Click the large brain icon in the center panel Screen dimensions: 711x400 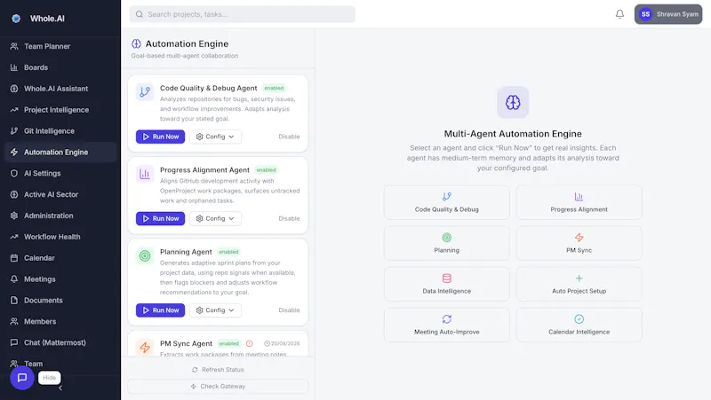click(513, 102)
